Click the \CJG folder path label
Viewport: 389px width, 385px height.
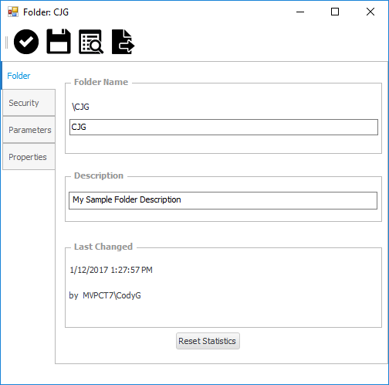(81, 107)
